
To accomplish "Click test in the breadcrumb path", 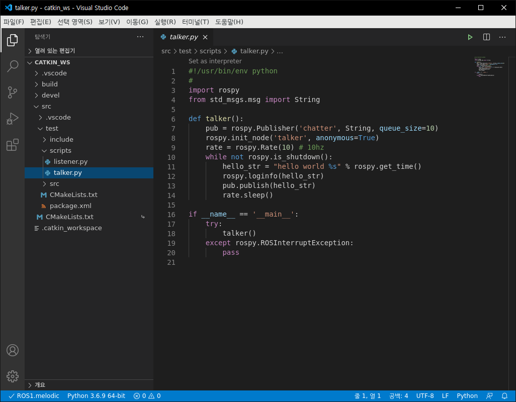I will [185, 51].
